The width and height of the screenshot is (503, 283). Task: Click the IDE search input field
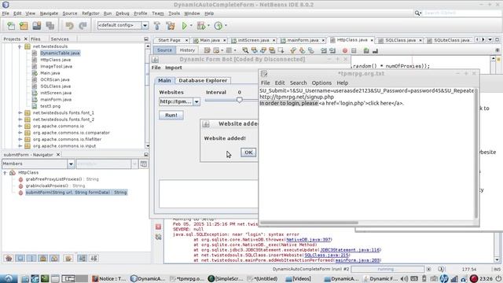[461, 13]
